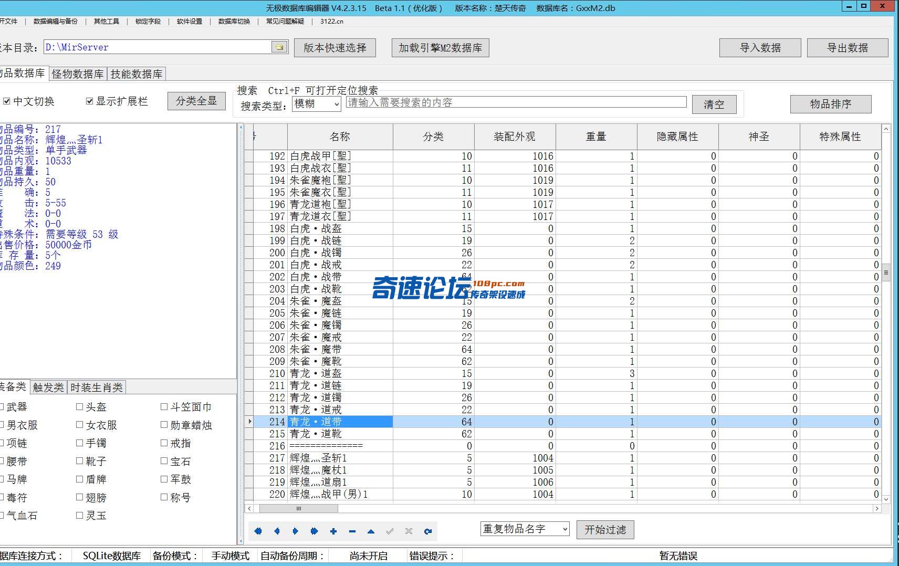
Task: Refresh data navigator icon
Action: [x=428, y=531]
